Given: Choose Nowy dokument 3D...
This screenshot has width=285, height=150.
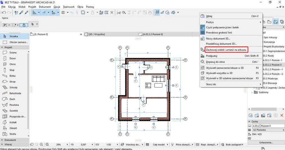Looking at the screenshot, I should [231, 39].
